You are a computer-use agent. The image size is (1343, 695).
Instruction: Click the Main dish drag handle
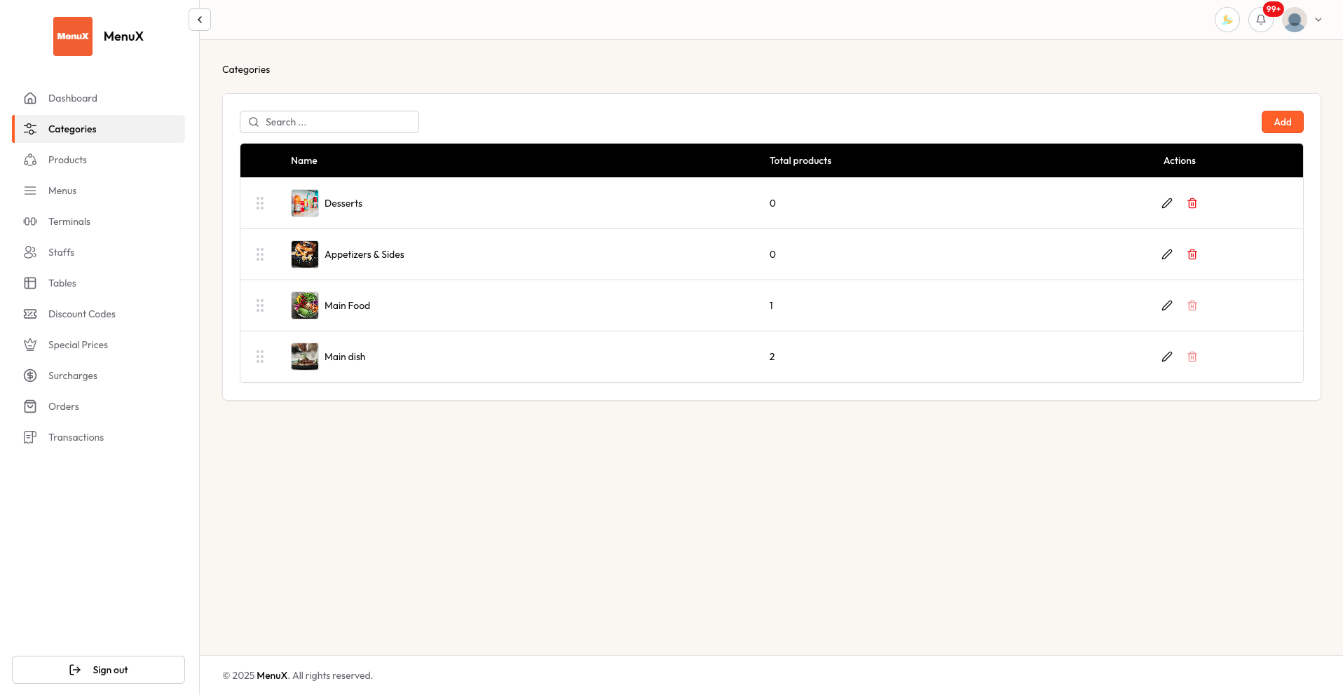pos(260,357)
